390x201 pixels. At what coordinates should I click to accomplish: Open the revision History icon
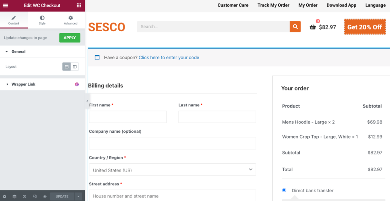coord(24,196)
